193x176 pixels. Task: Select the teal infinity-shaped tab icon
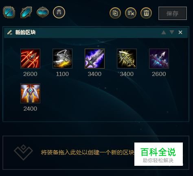(43, 12)
